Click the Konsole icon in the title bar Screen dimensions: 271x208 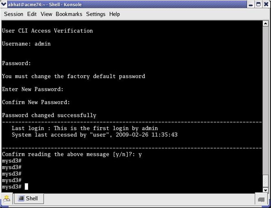4,4
